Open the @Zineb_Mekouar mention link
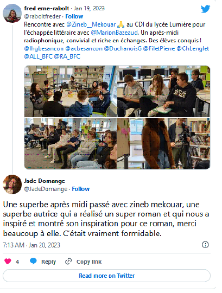Screen dimensions: 222x293 (91, 24)
